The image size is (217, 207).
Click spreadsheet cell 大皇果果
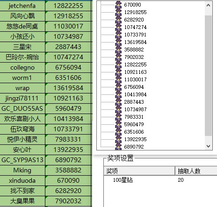tap(22, 201)
